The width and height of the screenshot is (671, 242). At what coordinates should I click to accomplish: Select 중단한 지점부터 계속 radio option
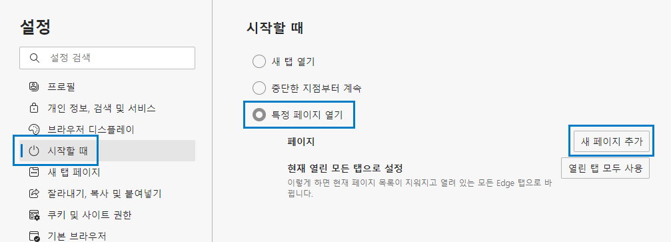coord(259,88)
